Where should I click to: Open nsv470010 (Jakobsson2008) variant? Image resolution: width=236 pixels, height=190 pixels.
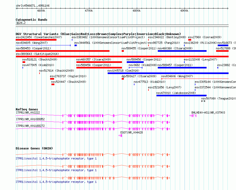click(x=176, y=93)
